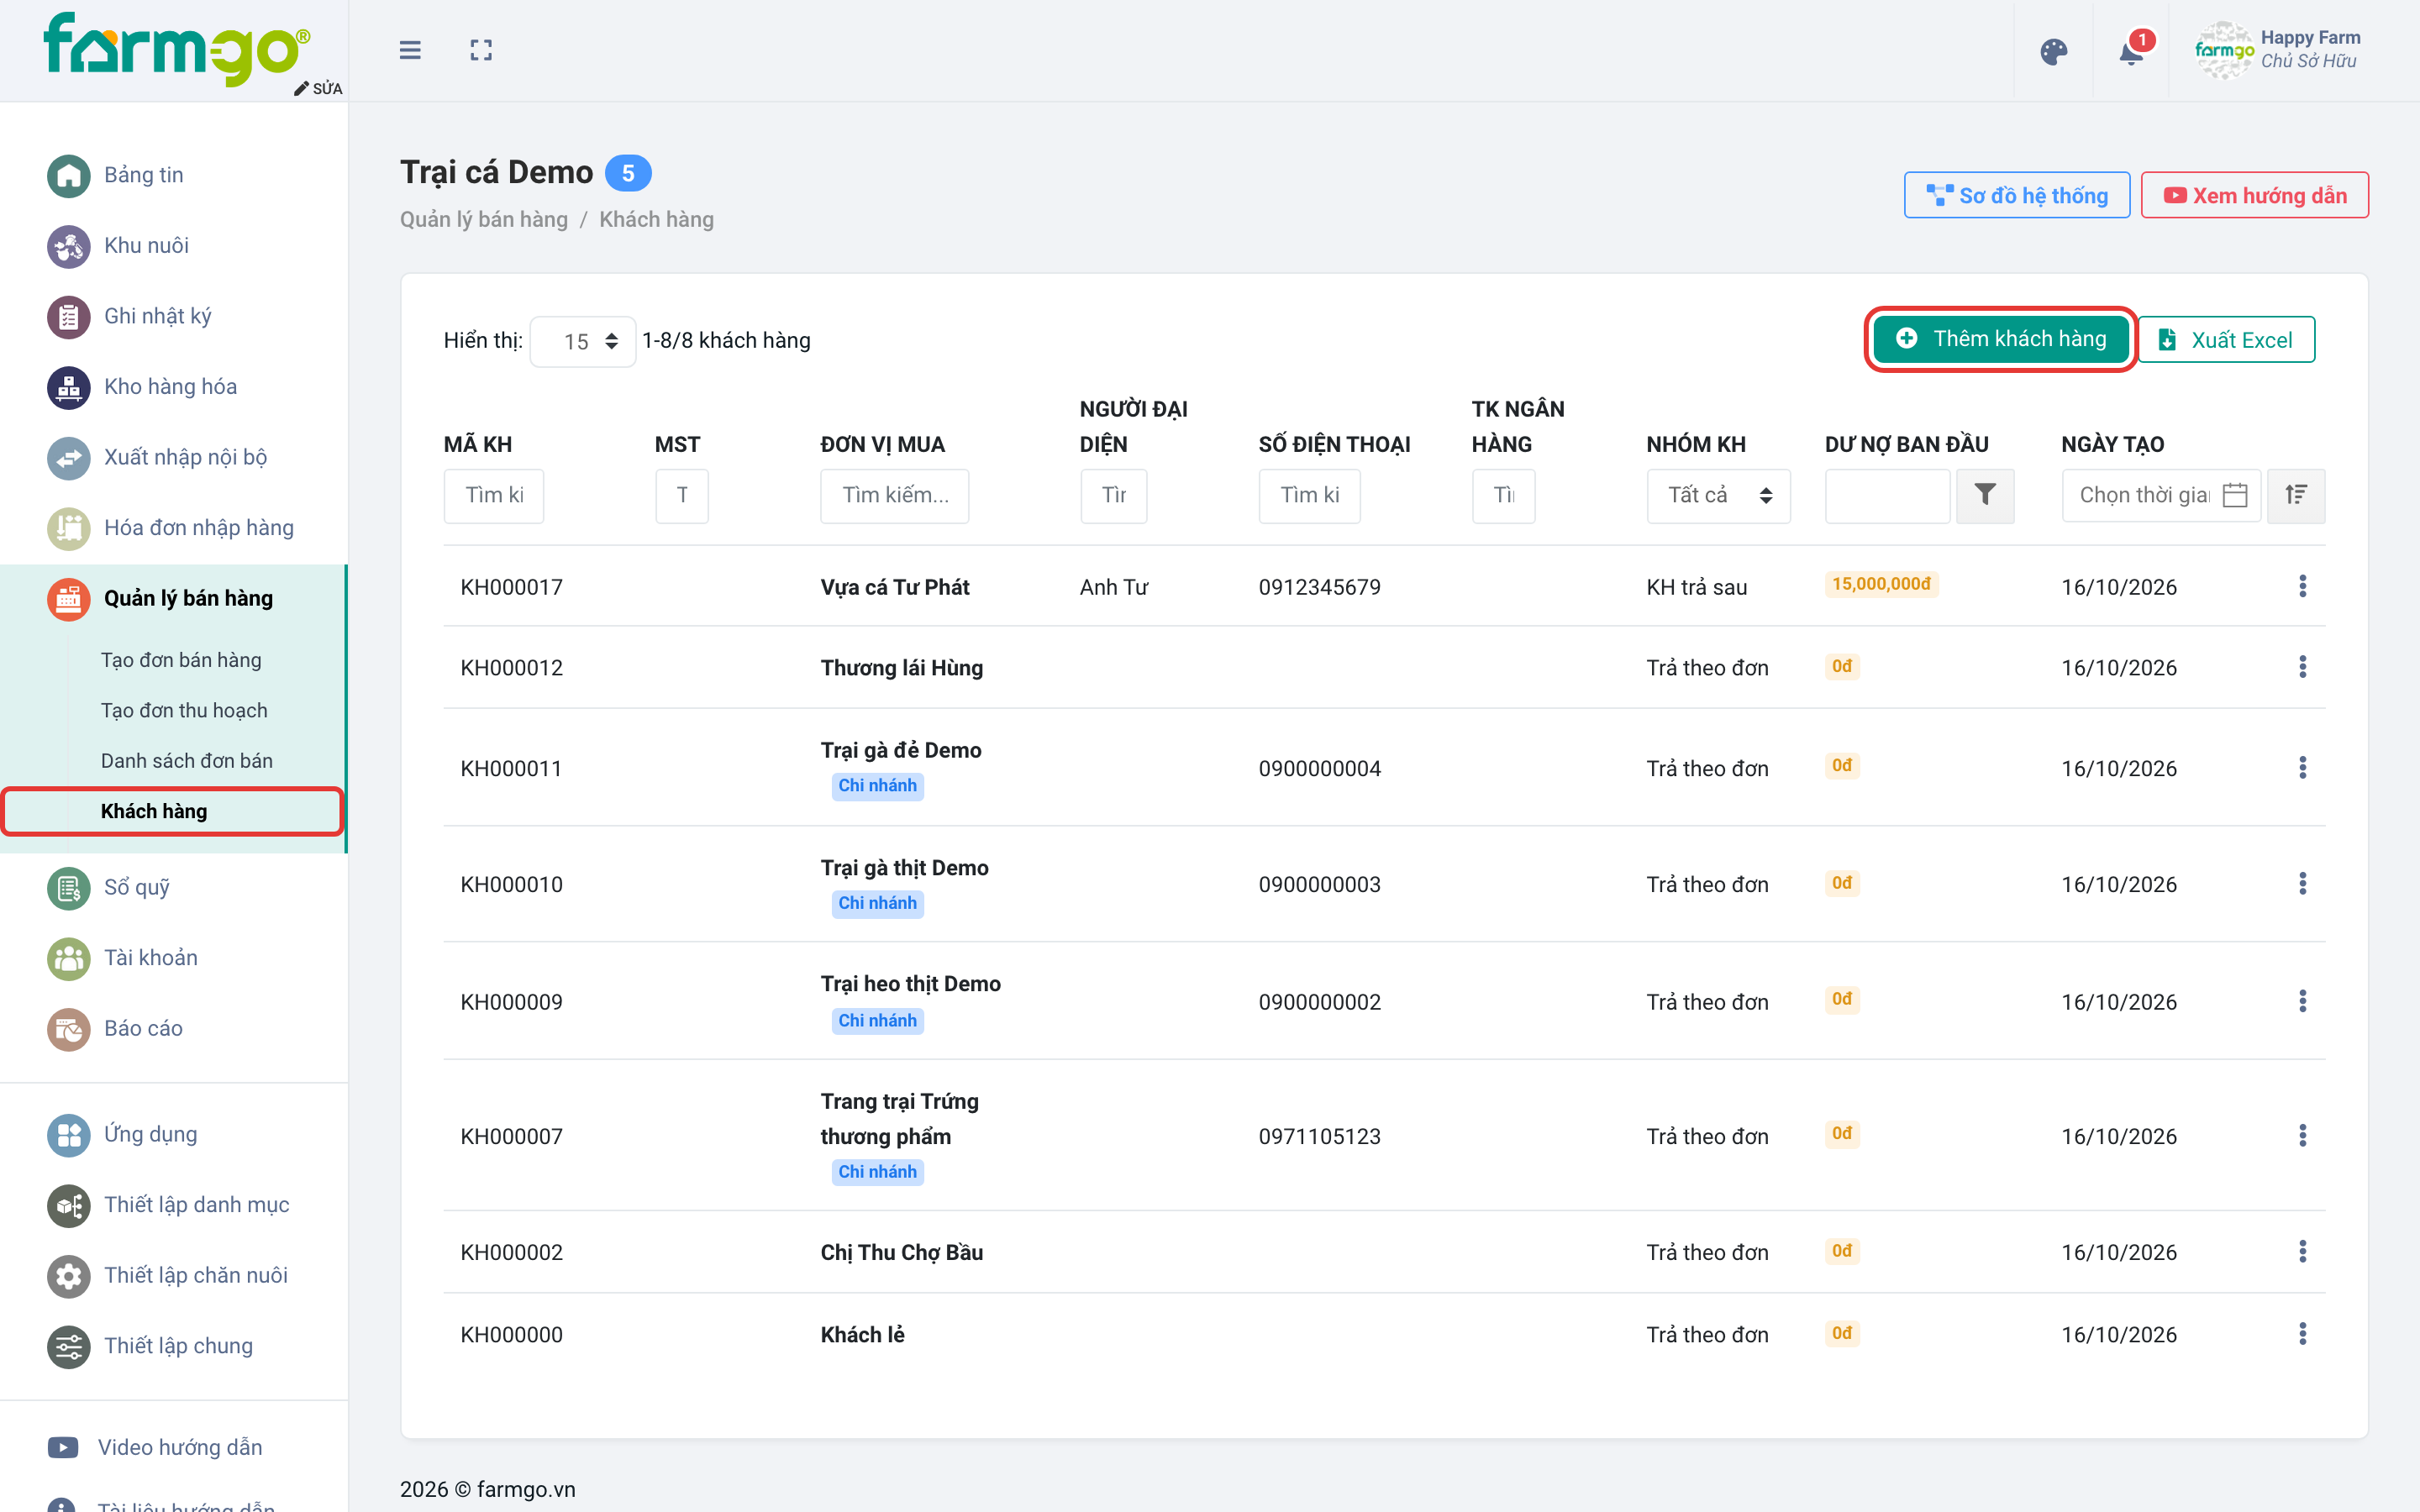Viewport: 2420px width, 1512px height.
Task: Open the notifications bell
Action: coord(2131,51)
